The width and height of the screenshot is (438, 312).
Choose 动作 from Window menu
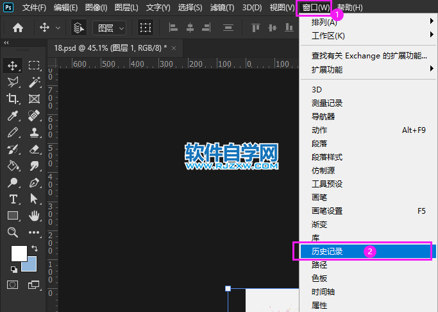368,130
